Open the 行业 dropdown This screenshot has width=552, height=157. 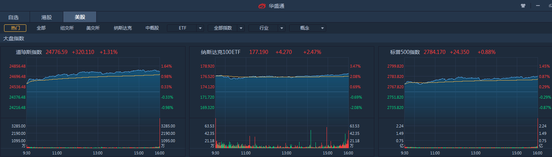267,28
